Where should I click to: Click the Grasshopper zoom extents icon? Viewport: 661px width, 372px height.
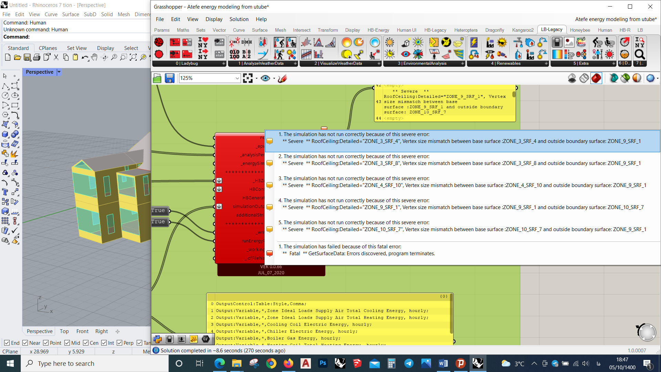click(248, 78)
